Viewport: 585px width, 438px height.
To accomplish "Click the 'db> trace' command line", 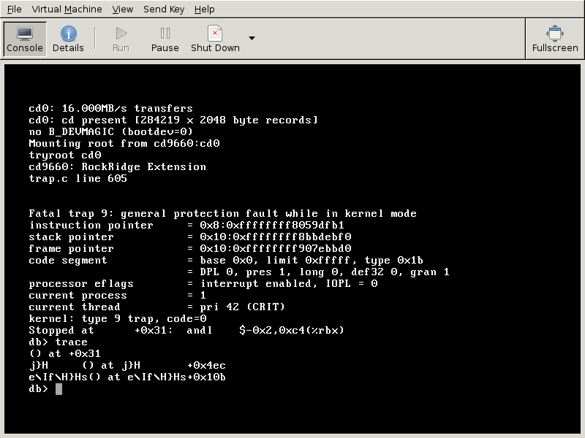I will tap(58, 342).
